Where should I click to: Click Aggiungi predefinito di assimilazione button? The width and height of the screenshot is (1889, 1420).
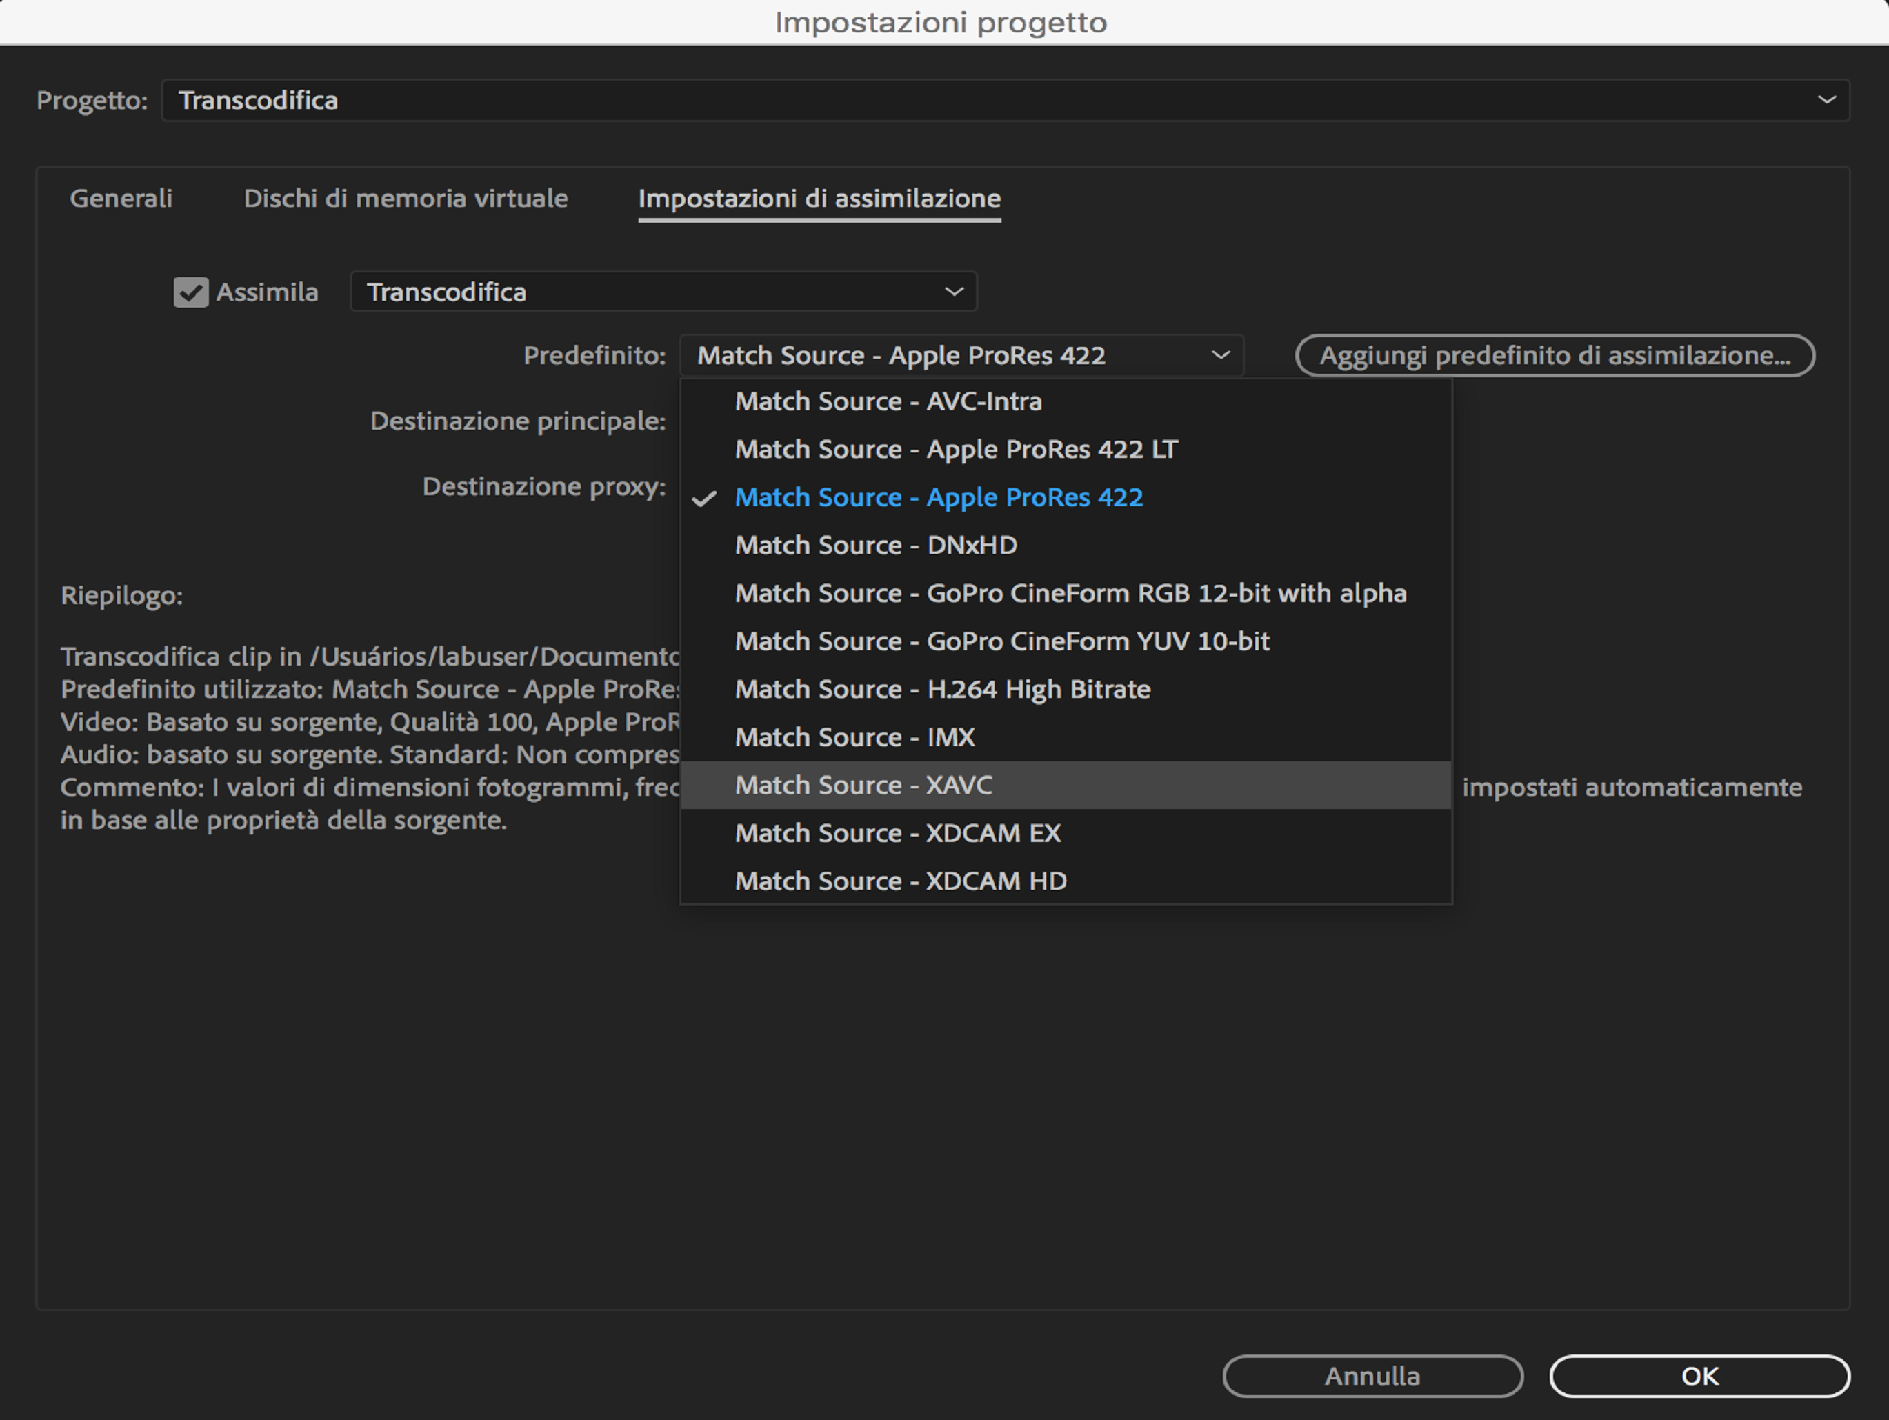pos(1555,355)
